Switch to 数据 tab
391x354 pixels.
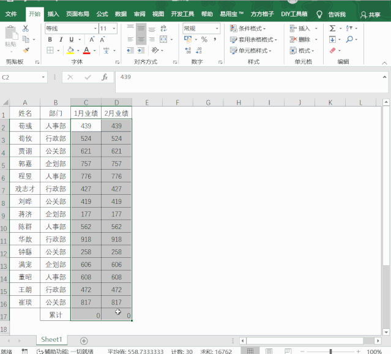(x=121, y=14)
